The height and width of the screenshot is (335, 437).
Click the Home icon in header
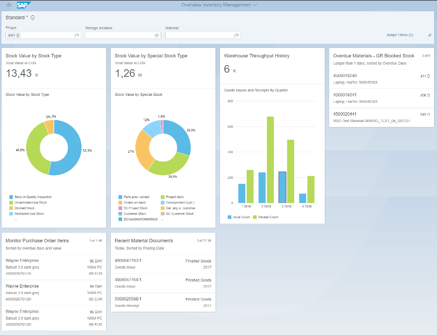(x=9, y=5)
